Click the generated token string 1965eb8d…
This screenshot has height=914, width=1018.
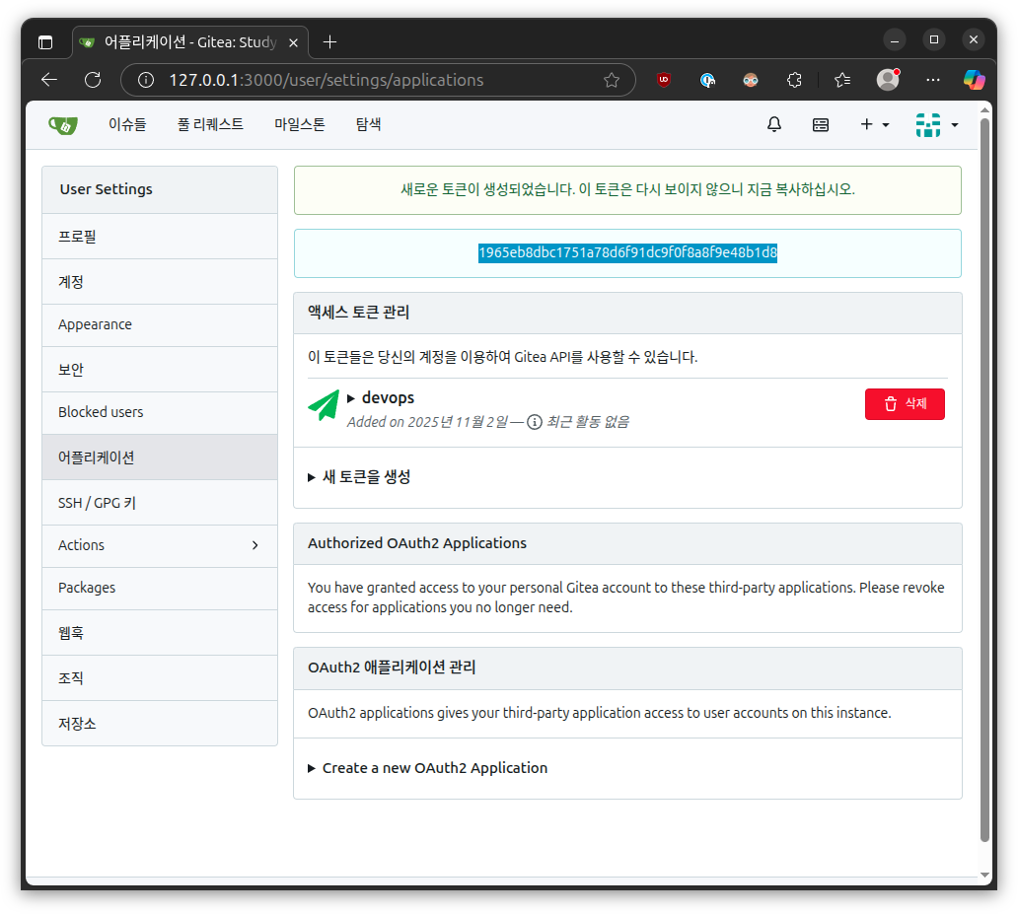pos(627,252)
